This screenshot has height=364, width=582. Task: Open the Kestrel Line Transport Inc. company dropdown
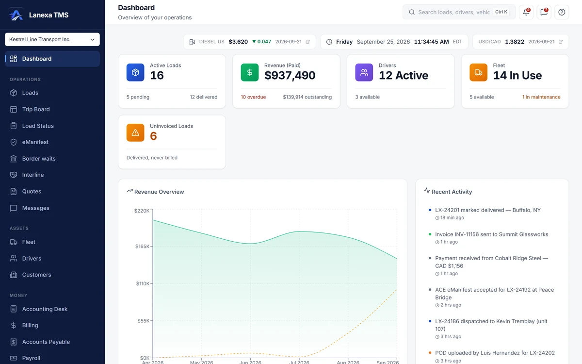52,39
